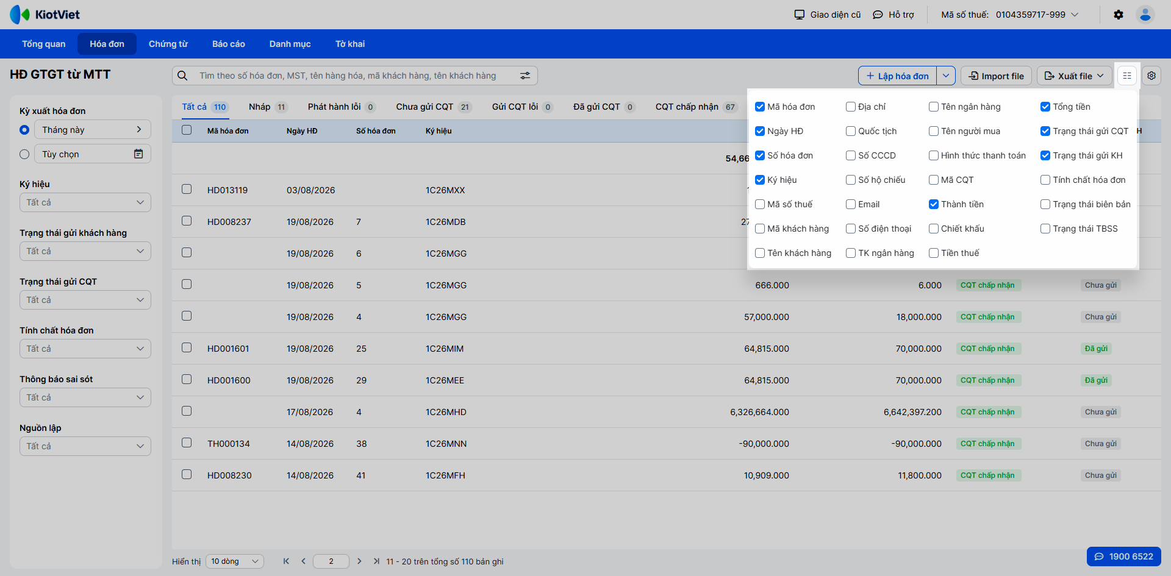Switch to Phát hành lỗi tab
Viewport: 1171px width, 576px height.
point(342,107)
